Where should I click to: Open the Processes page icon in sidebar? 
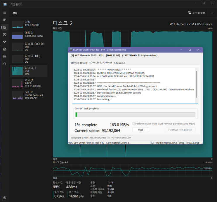(5, 20)
